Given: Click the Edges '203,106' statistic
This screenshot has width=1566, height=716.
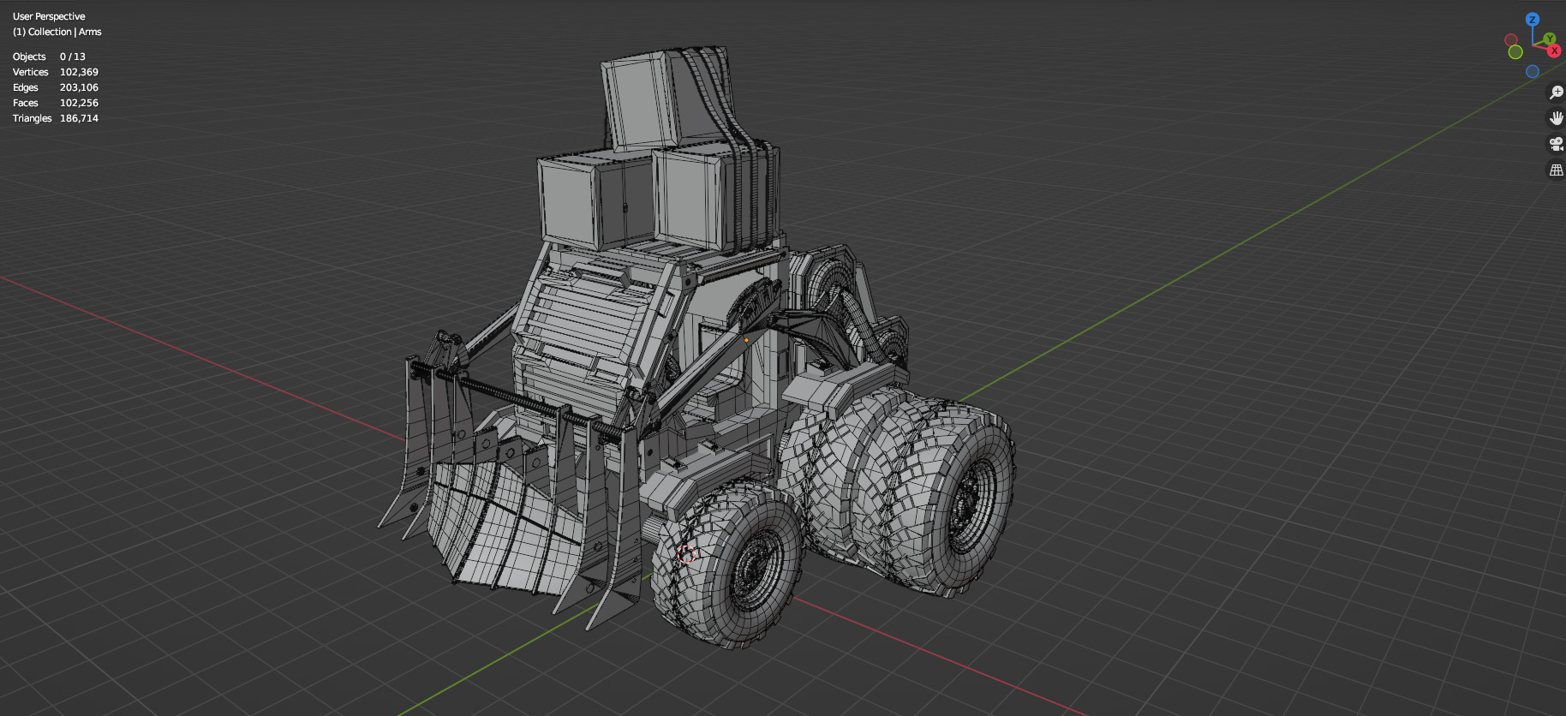Looking at the screenshot, I should (x=79, y=87).
